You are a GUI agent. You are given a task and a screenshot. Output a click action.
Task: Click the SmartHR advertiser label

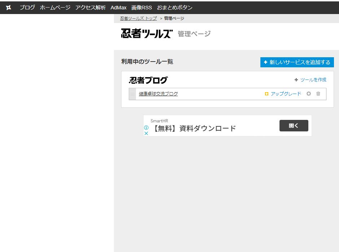159,121
